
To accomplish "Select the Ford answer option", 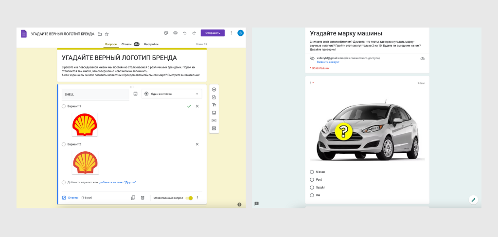I will (x=312, y=180).
